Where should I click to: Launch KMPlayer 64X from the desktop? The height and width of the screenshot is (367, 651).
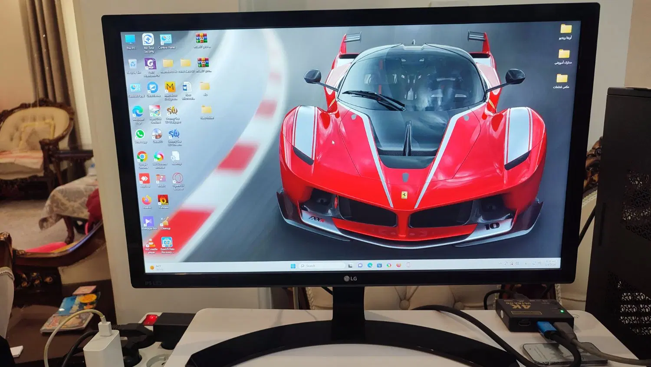click(x=149, y=223)
